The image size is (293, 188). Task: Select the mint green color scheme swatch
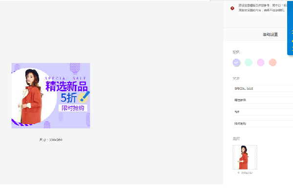tap(249, 63)
